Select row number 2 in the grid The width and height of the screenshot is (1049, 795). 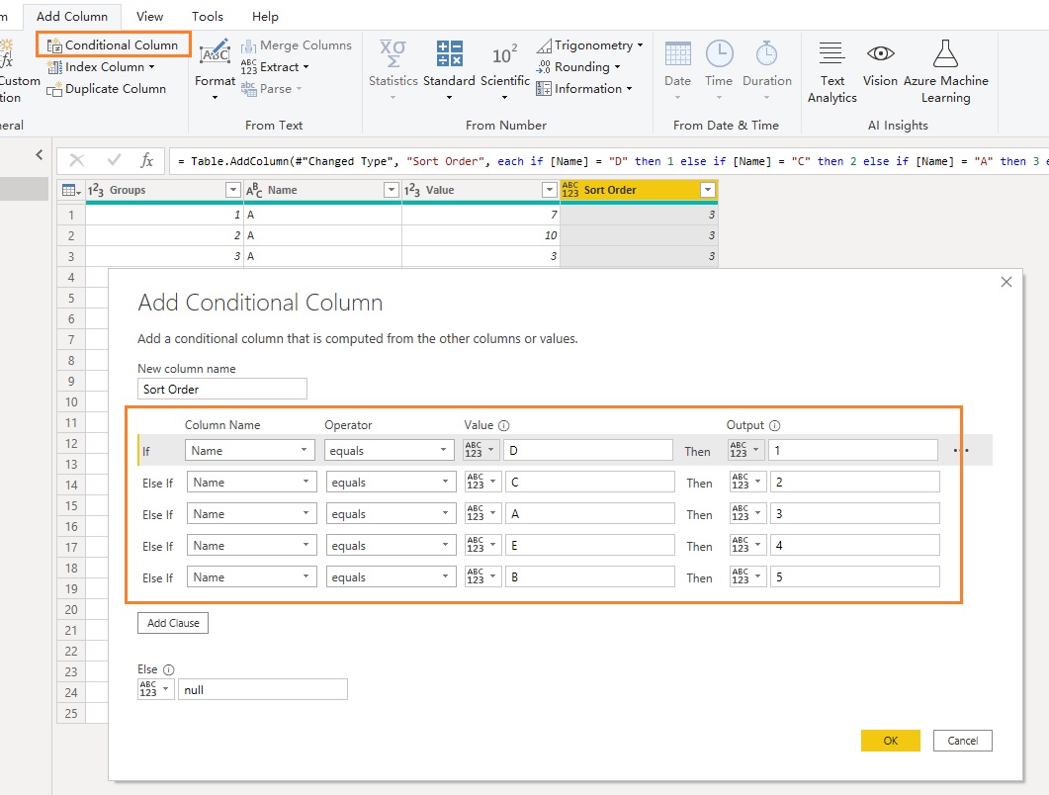coord(71,235)
